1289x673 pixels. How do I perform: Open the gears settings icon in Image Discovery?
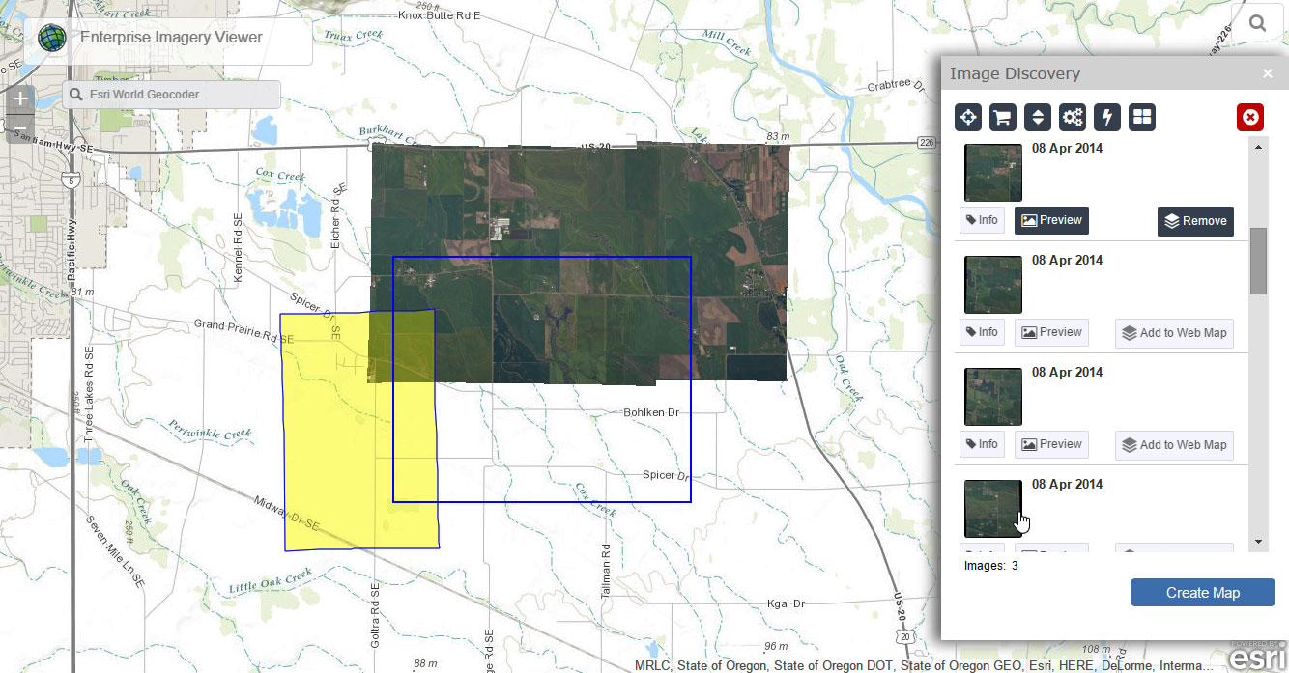pos(1073,118)
